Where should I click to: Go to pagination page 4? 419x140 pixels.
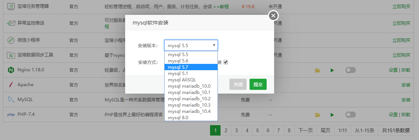(247, 130)
